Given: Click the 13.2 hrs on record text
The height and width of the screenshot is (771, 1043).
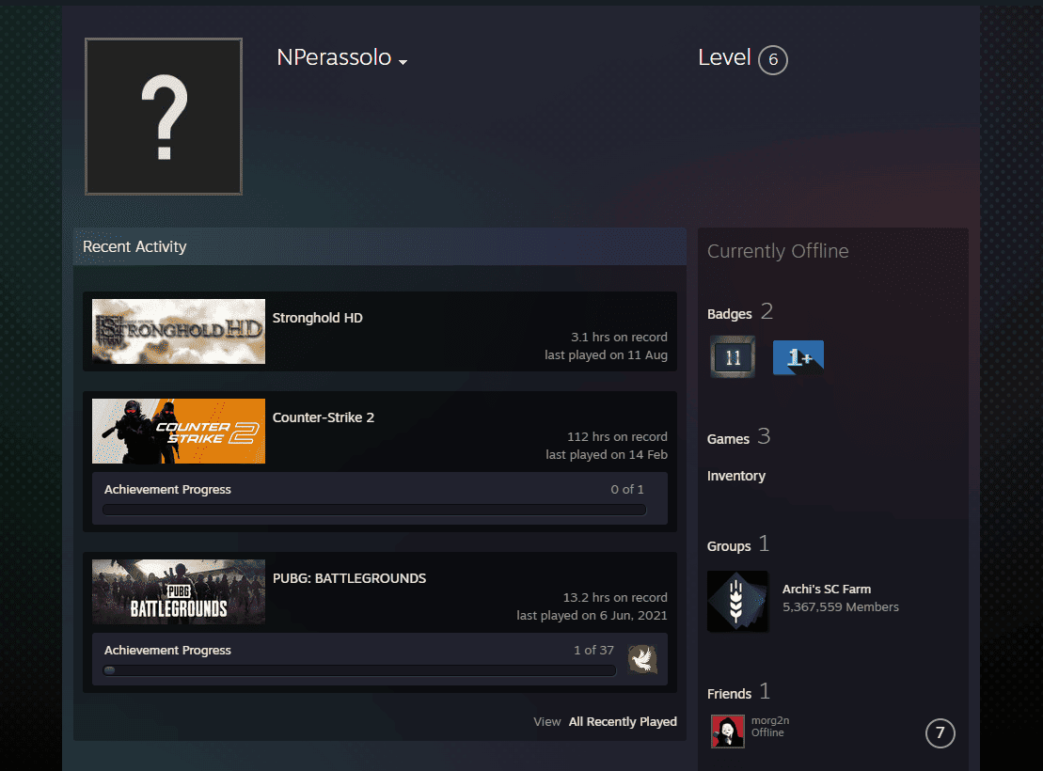Looking at the screenshot, I should [x=615, y=598].
